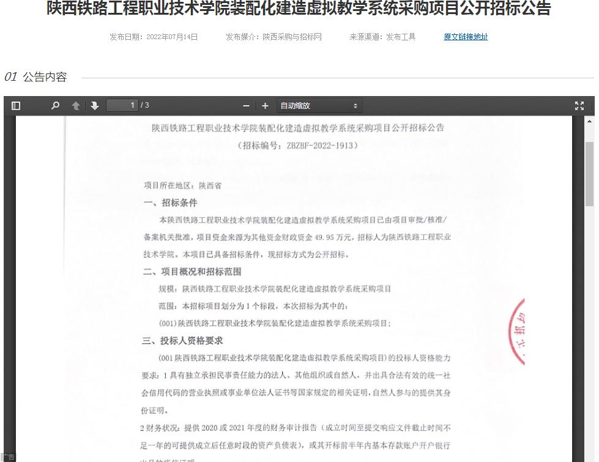This screenshot has height=462, width=599.
Task: Go to the previous PDF page
Action: tap(76, 105)
